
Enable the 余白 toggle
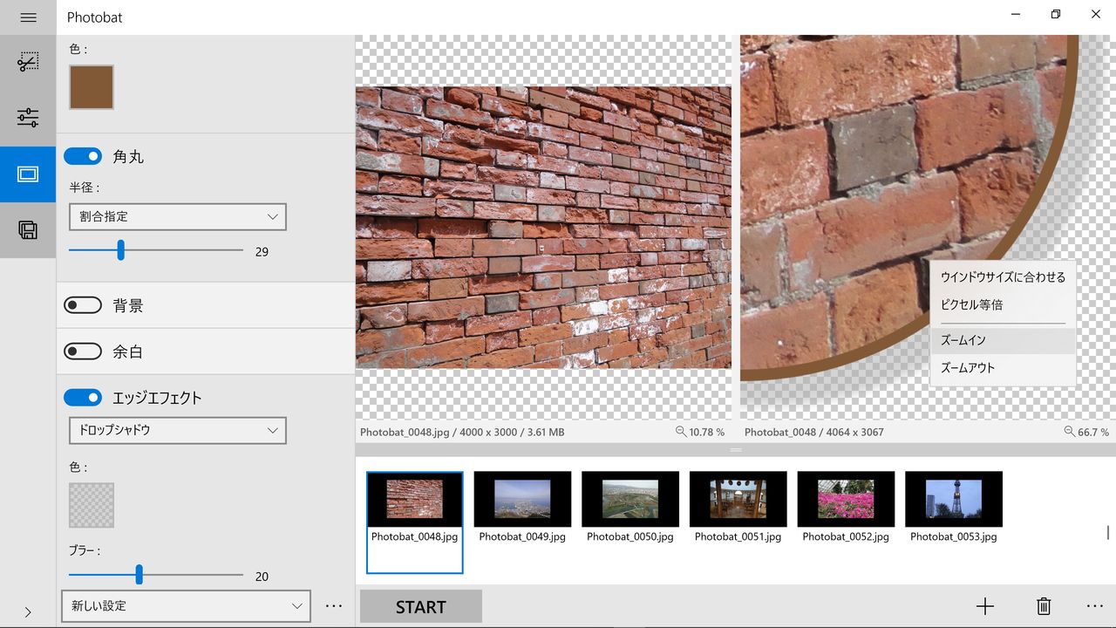click(x=83, y=352)
